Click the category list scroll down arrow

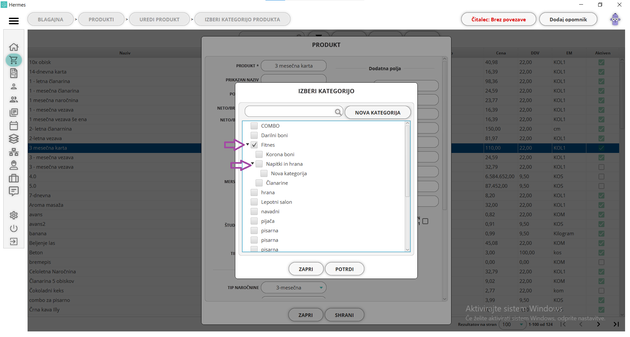coord(408,250)
